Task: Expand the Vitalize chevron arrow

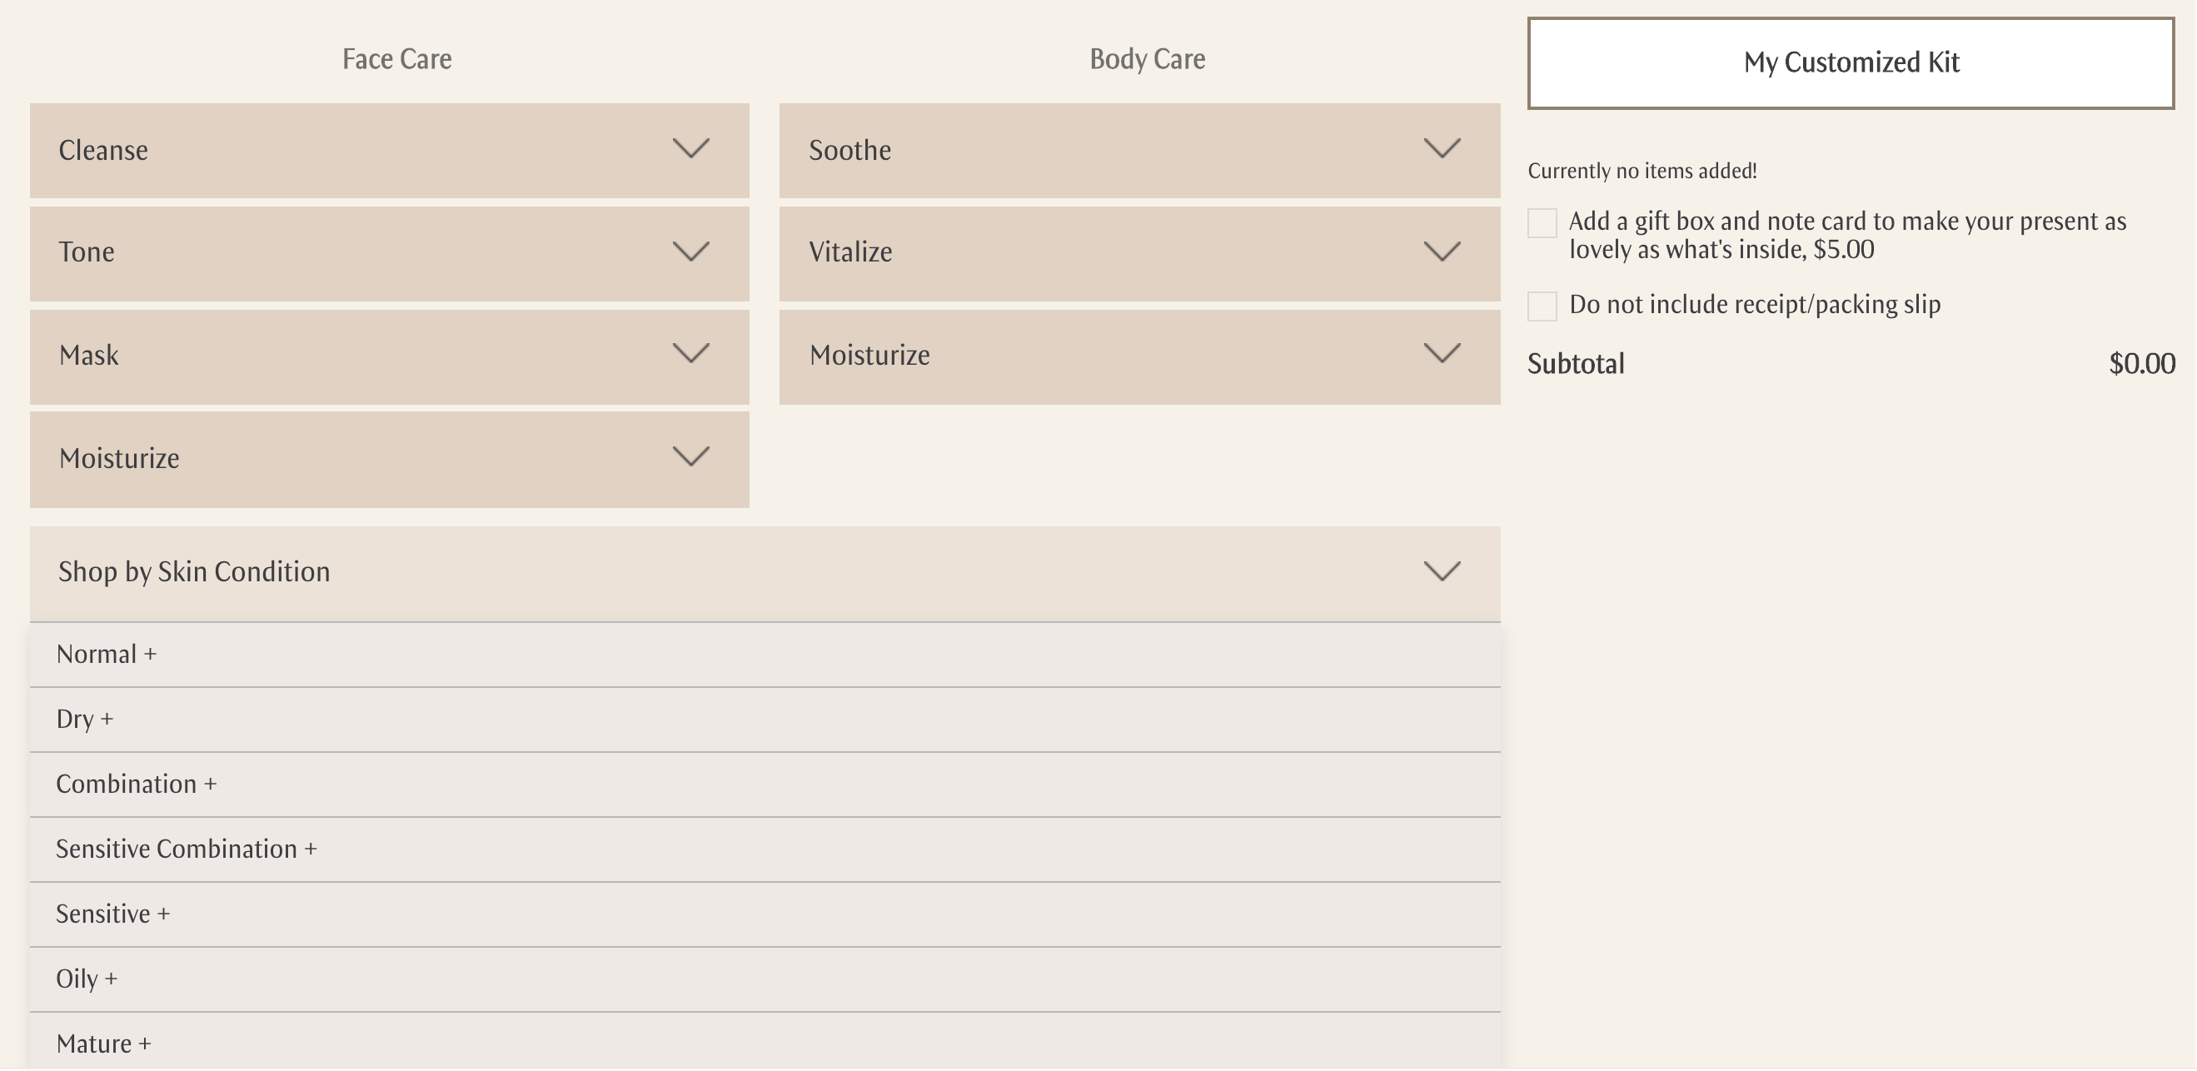Action: click(x=1442, y=252)
